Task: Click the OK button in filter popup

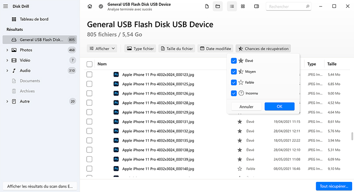Action: 279,107
